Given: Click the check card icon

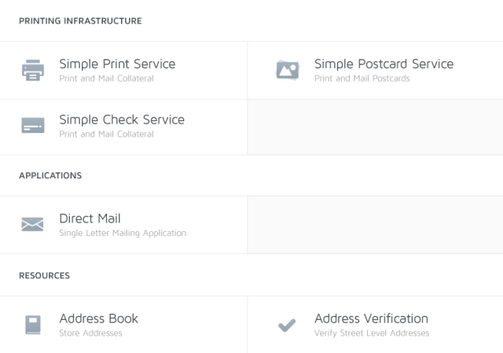Looking at the screenshot, I should click(33, 126).
